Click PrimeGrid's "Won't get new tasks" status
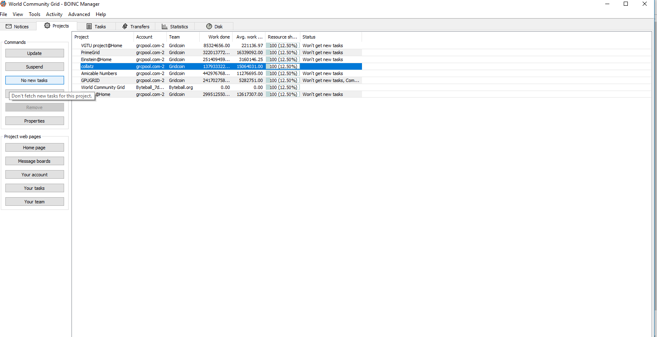The image size is (657, 337). [323, 52]
